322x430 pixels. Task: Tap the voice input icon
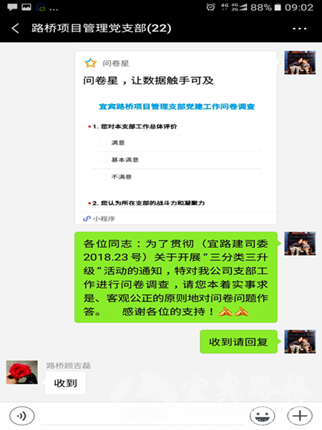[22, 416]
